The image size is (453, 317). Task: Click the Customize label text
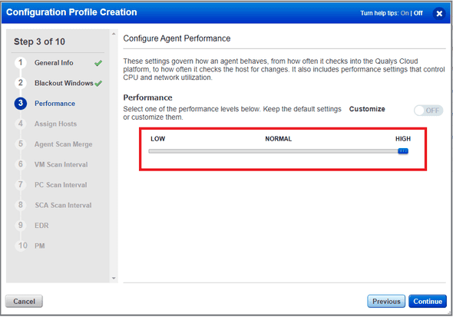pyautogui.click(x=367, y=109)
